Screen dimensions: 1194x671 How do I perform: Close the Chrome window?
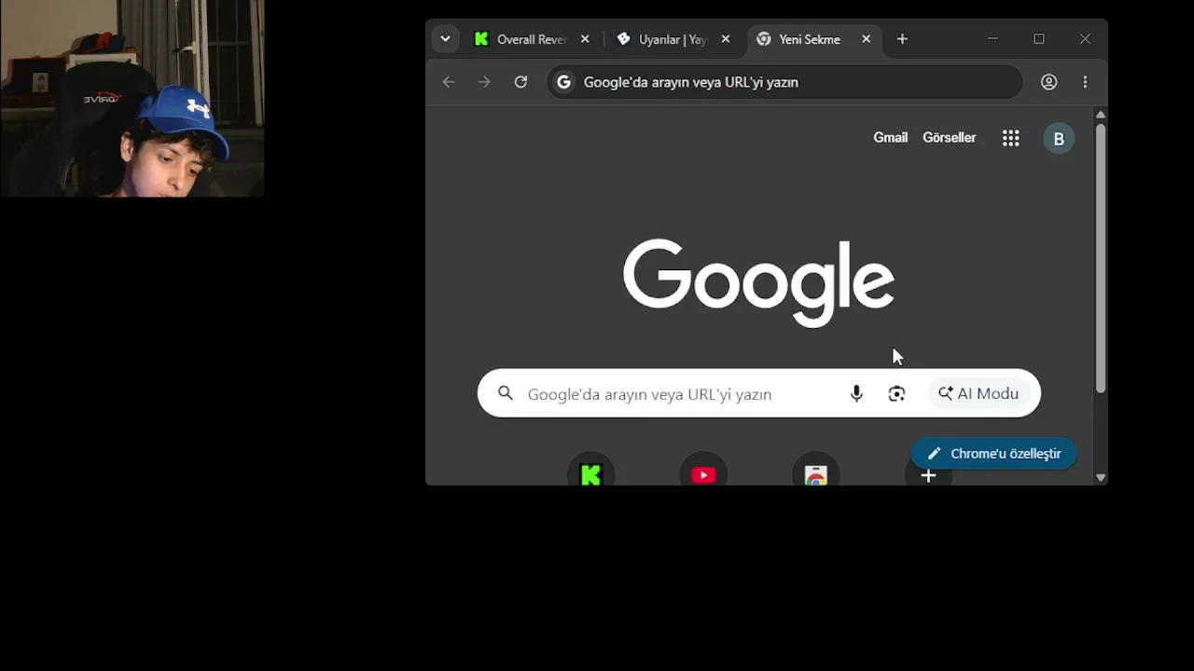point(1085,39)
